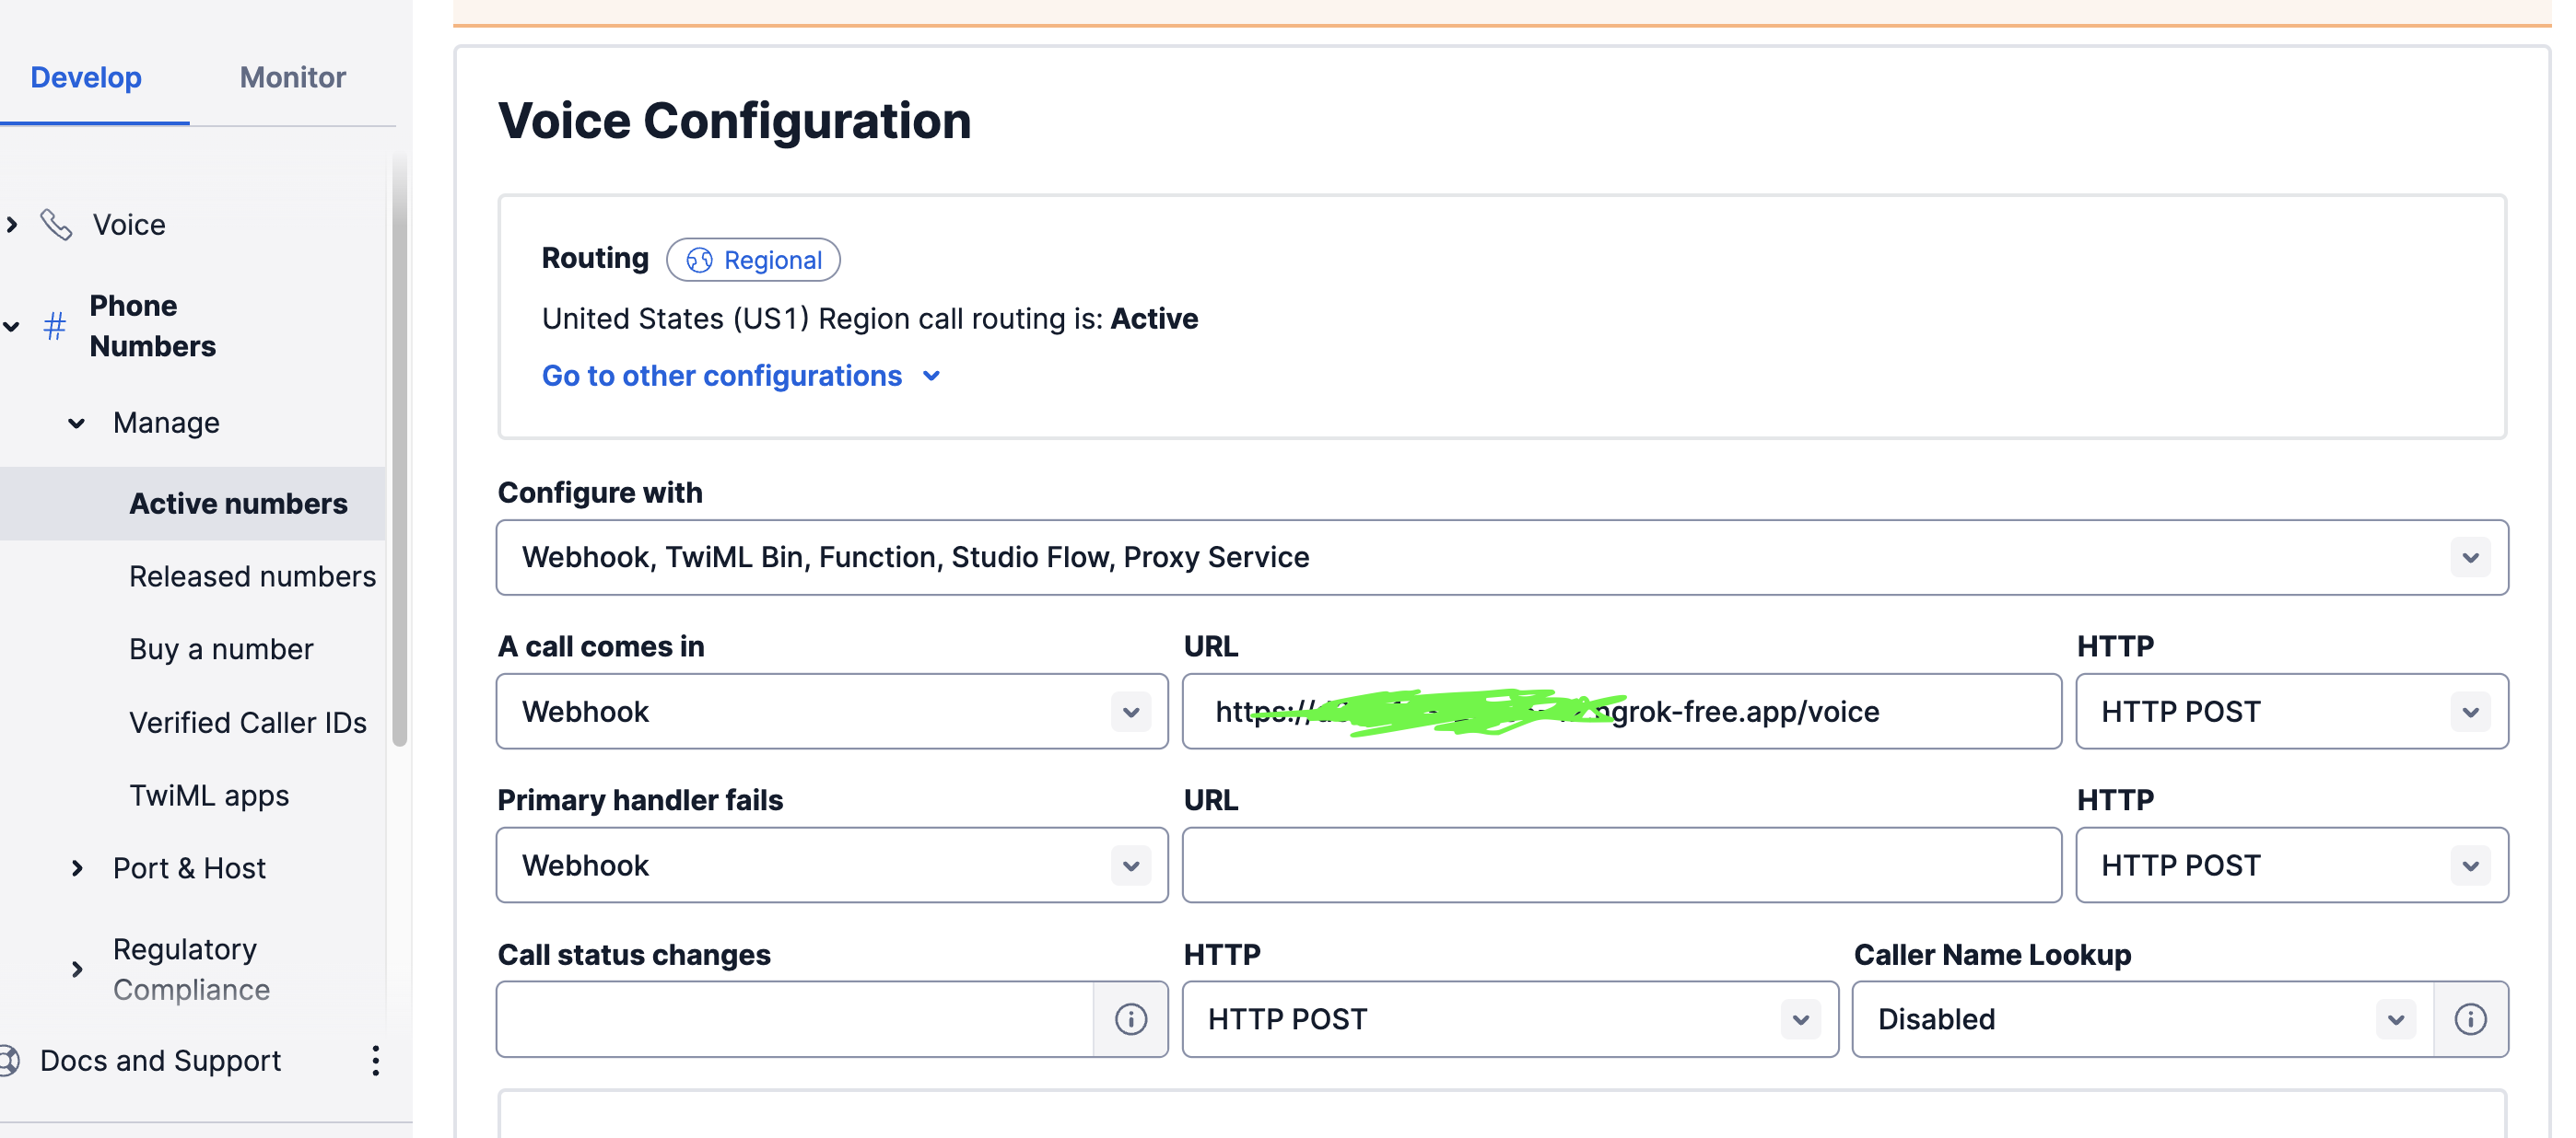Click the Voice phone icon in sidebar
Screen dimensions: 2576x1138
click(x=55, y=224)
